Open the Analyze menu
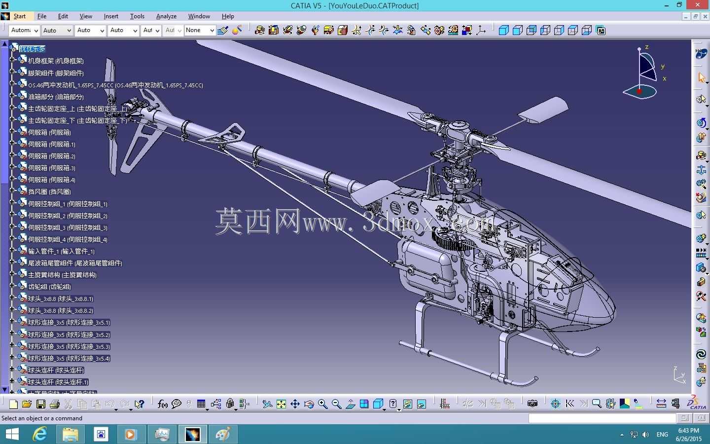Image resolution: width=710 pixels, height=444 pixels. point(166,16)
